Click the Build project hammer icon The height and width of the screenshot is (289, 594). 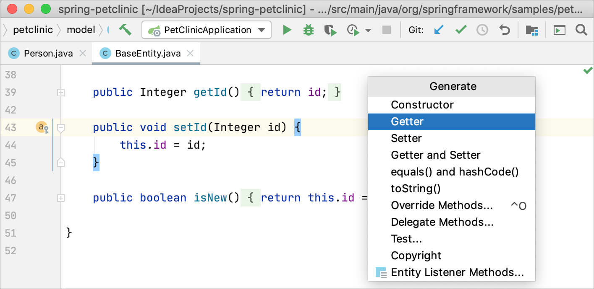[125, 30]
